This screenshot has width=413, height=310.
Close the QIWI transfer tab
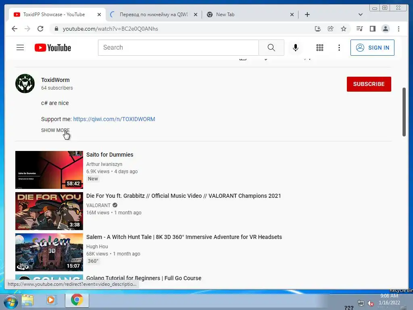(196, 15)
